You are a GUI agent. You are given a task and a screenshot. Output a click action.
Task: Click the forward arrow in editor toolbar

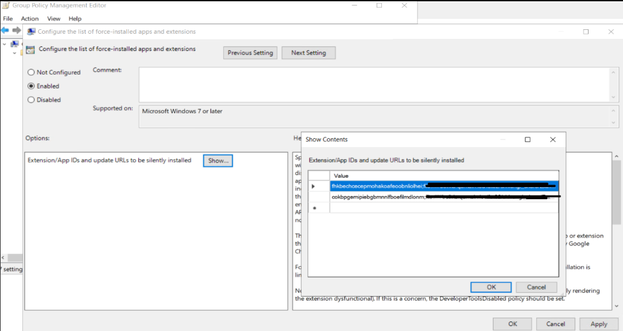[x=17, y=31]
